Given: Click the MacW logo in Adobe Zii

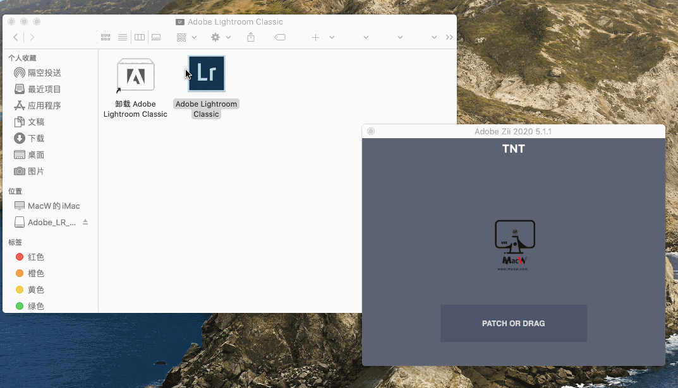Looking at the screenshot, I should click(x=514, y=245).
